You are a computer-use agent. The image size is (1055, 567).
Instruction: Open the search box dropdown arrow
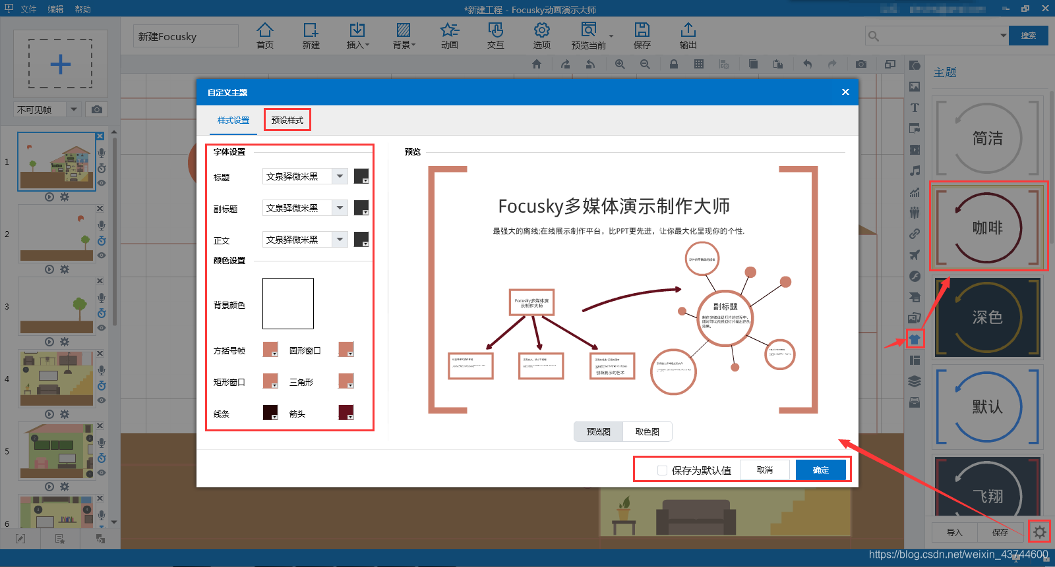(1003, 36)
